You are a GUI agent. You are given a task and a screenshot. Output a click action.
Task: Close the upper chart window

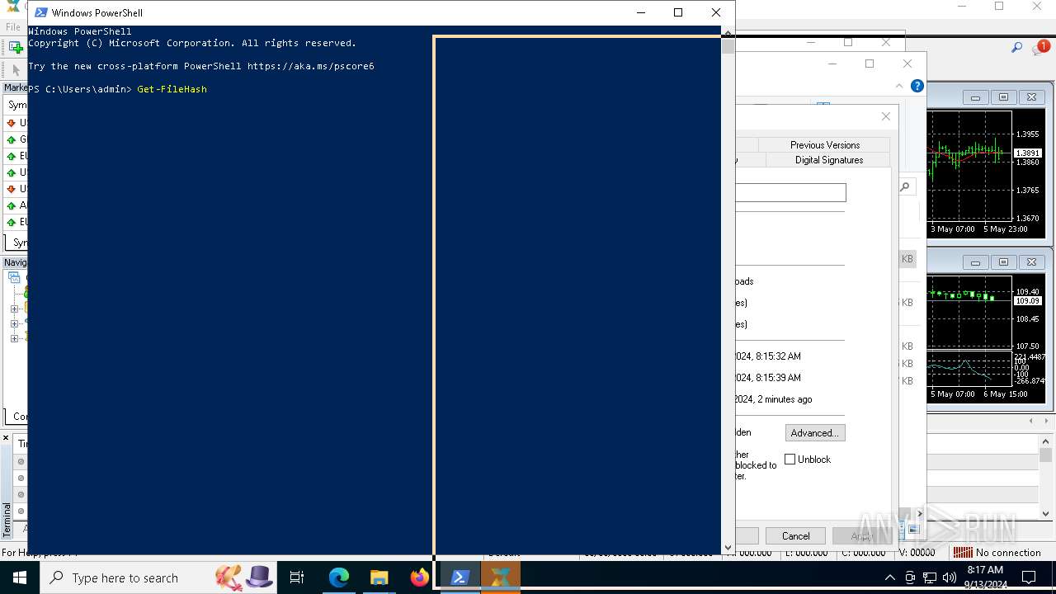point(1031,97)
